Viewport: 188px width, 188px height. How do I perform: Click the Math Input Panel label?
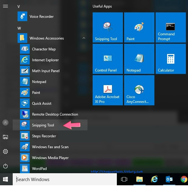[46, 71]
